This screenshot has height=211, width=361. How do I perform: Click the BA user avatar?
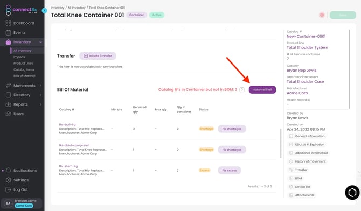(8, 203)
